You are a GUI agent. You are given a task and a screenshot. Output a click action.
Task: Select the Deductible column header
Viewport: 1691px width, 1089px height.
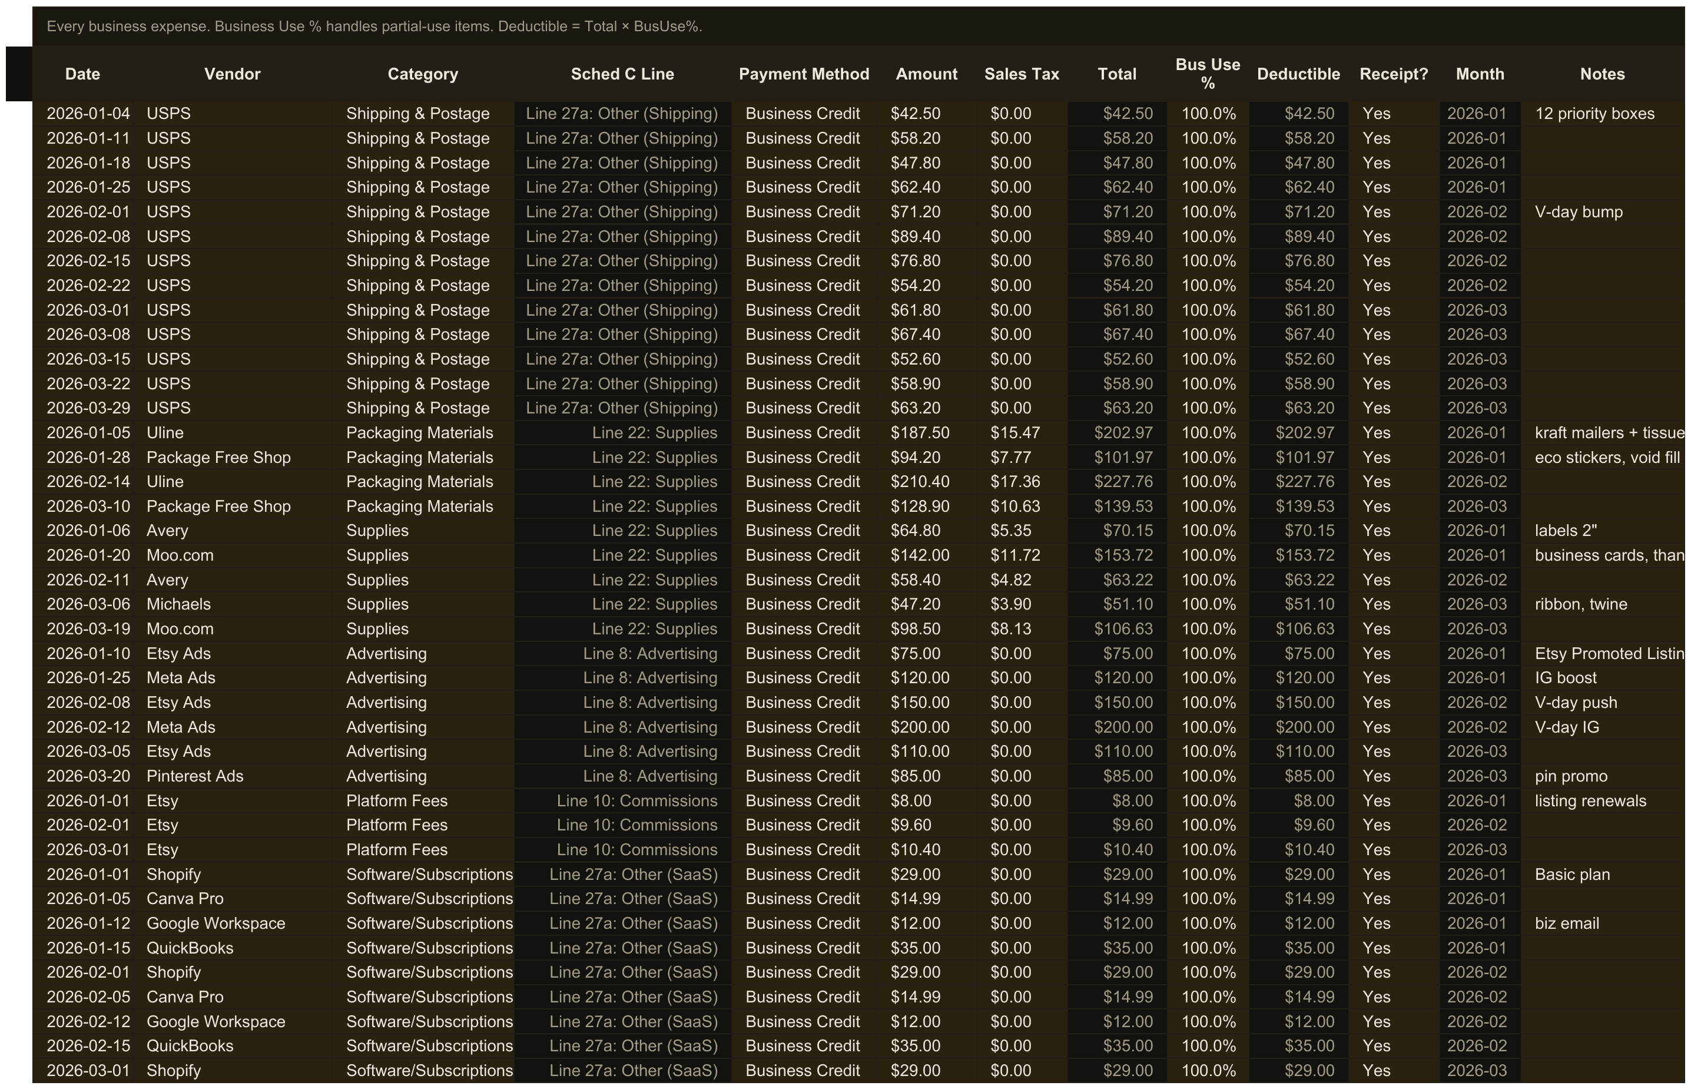click(x=1298, y=74)
